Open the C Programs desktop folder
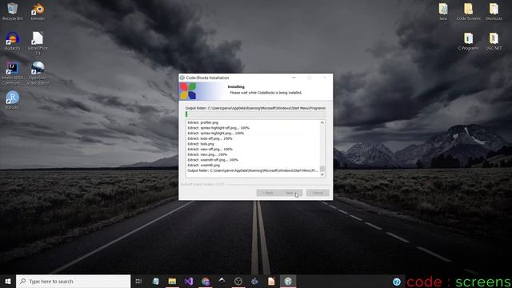The width and height of the screenshot is (512, 288). coord(469,41)
